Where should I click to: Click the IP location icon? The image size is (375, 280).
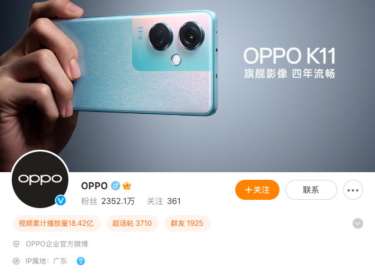coord(16,261)
